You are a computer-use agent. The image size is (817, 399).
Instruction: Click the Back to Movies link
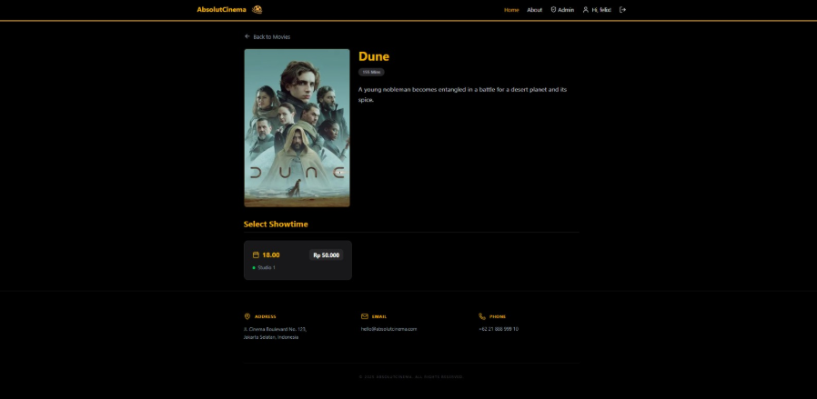click(x=267, y=37)
